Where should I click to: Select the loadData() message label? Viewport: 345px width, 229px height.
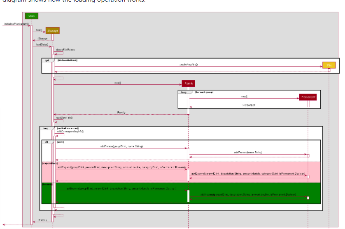pos(42,45)
